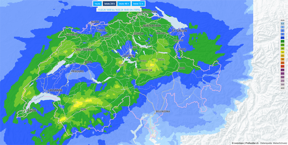
Task: Click the 80 mm legend swatch
Action: [x=283, y=63]
